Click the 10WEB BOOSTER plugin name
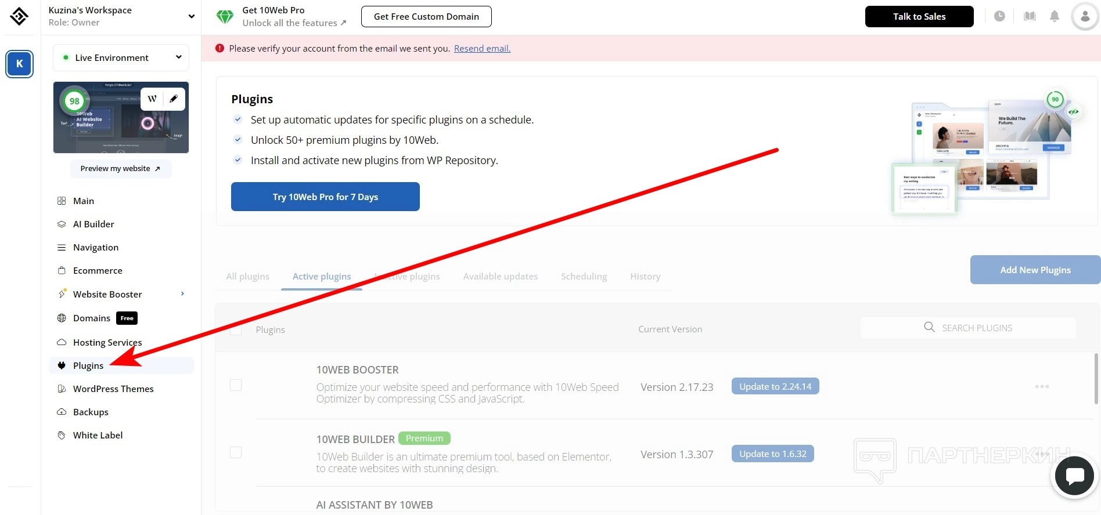Viewport: 1101px width, 515px height. 357,369
